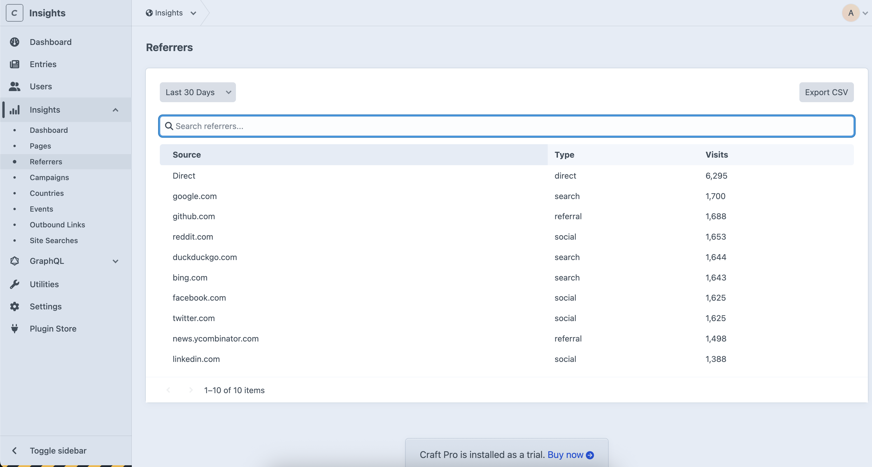Sort table by Visits column header

tap(716, 154)
